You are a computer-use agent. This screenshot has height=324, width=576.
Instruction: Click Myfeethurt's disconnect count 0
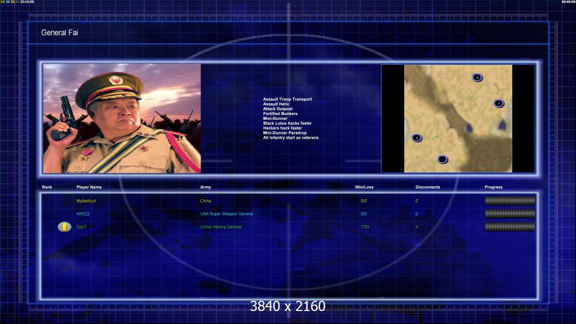tap(417, 201)
